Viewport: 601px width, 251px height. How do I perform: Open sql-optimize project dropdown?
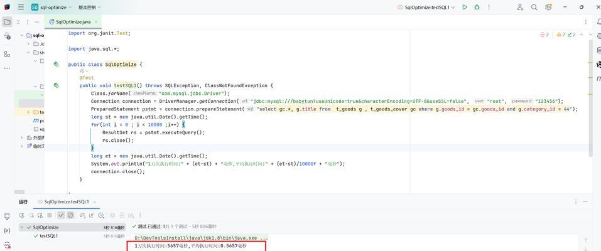tap(51, 7)
